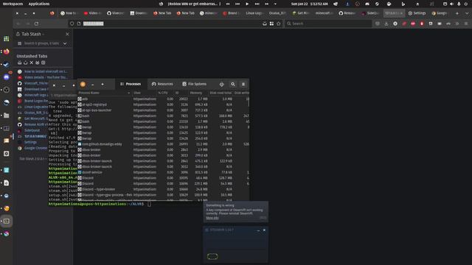
Task: Click the terminal dock icon at the bottom
Action: click(7, 221)
